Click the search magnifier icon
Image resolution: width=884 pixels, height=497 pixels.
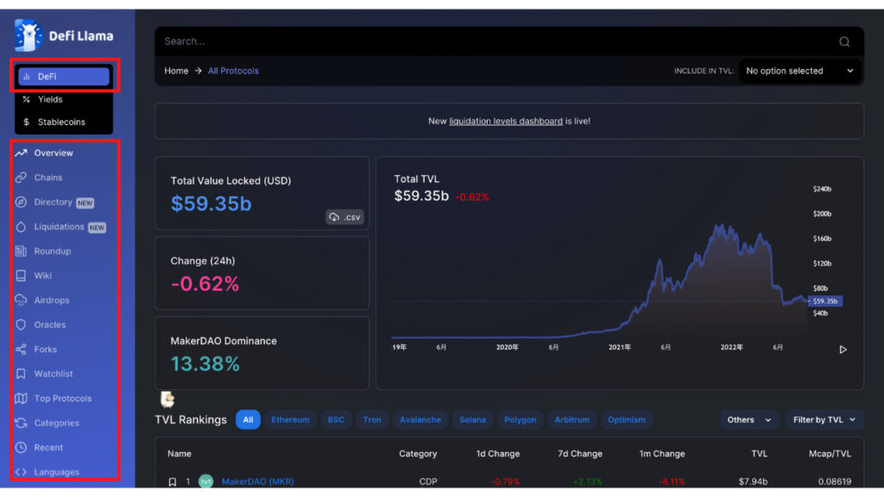click(844, 41)
